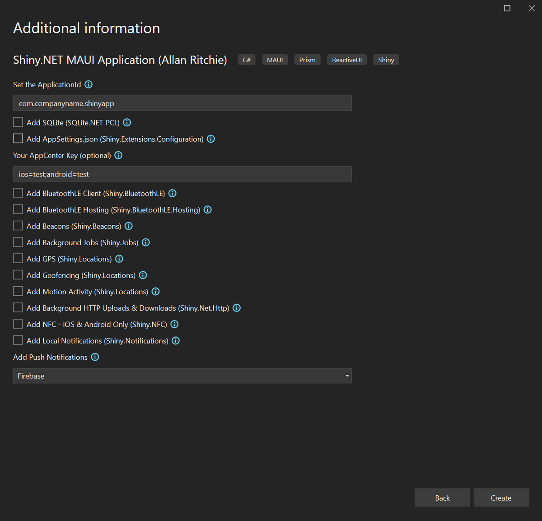Enable the Add SQLite checkbox
This screenshot has width=542, height=521.
(x=18, y=122)
